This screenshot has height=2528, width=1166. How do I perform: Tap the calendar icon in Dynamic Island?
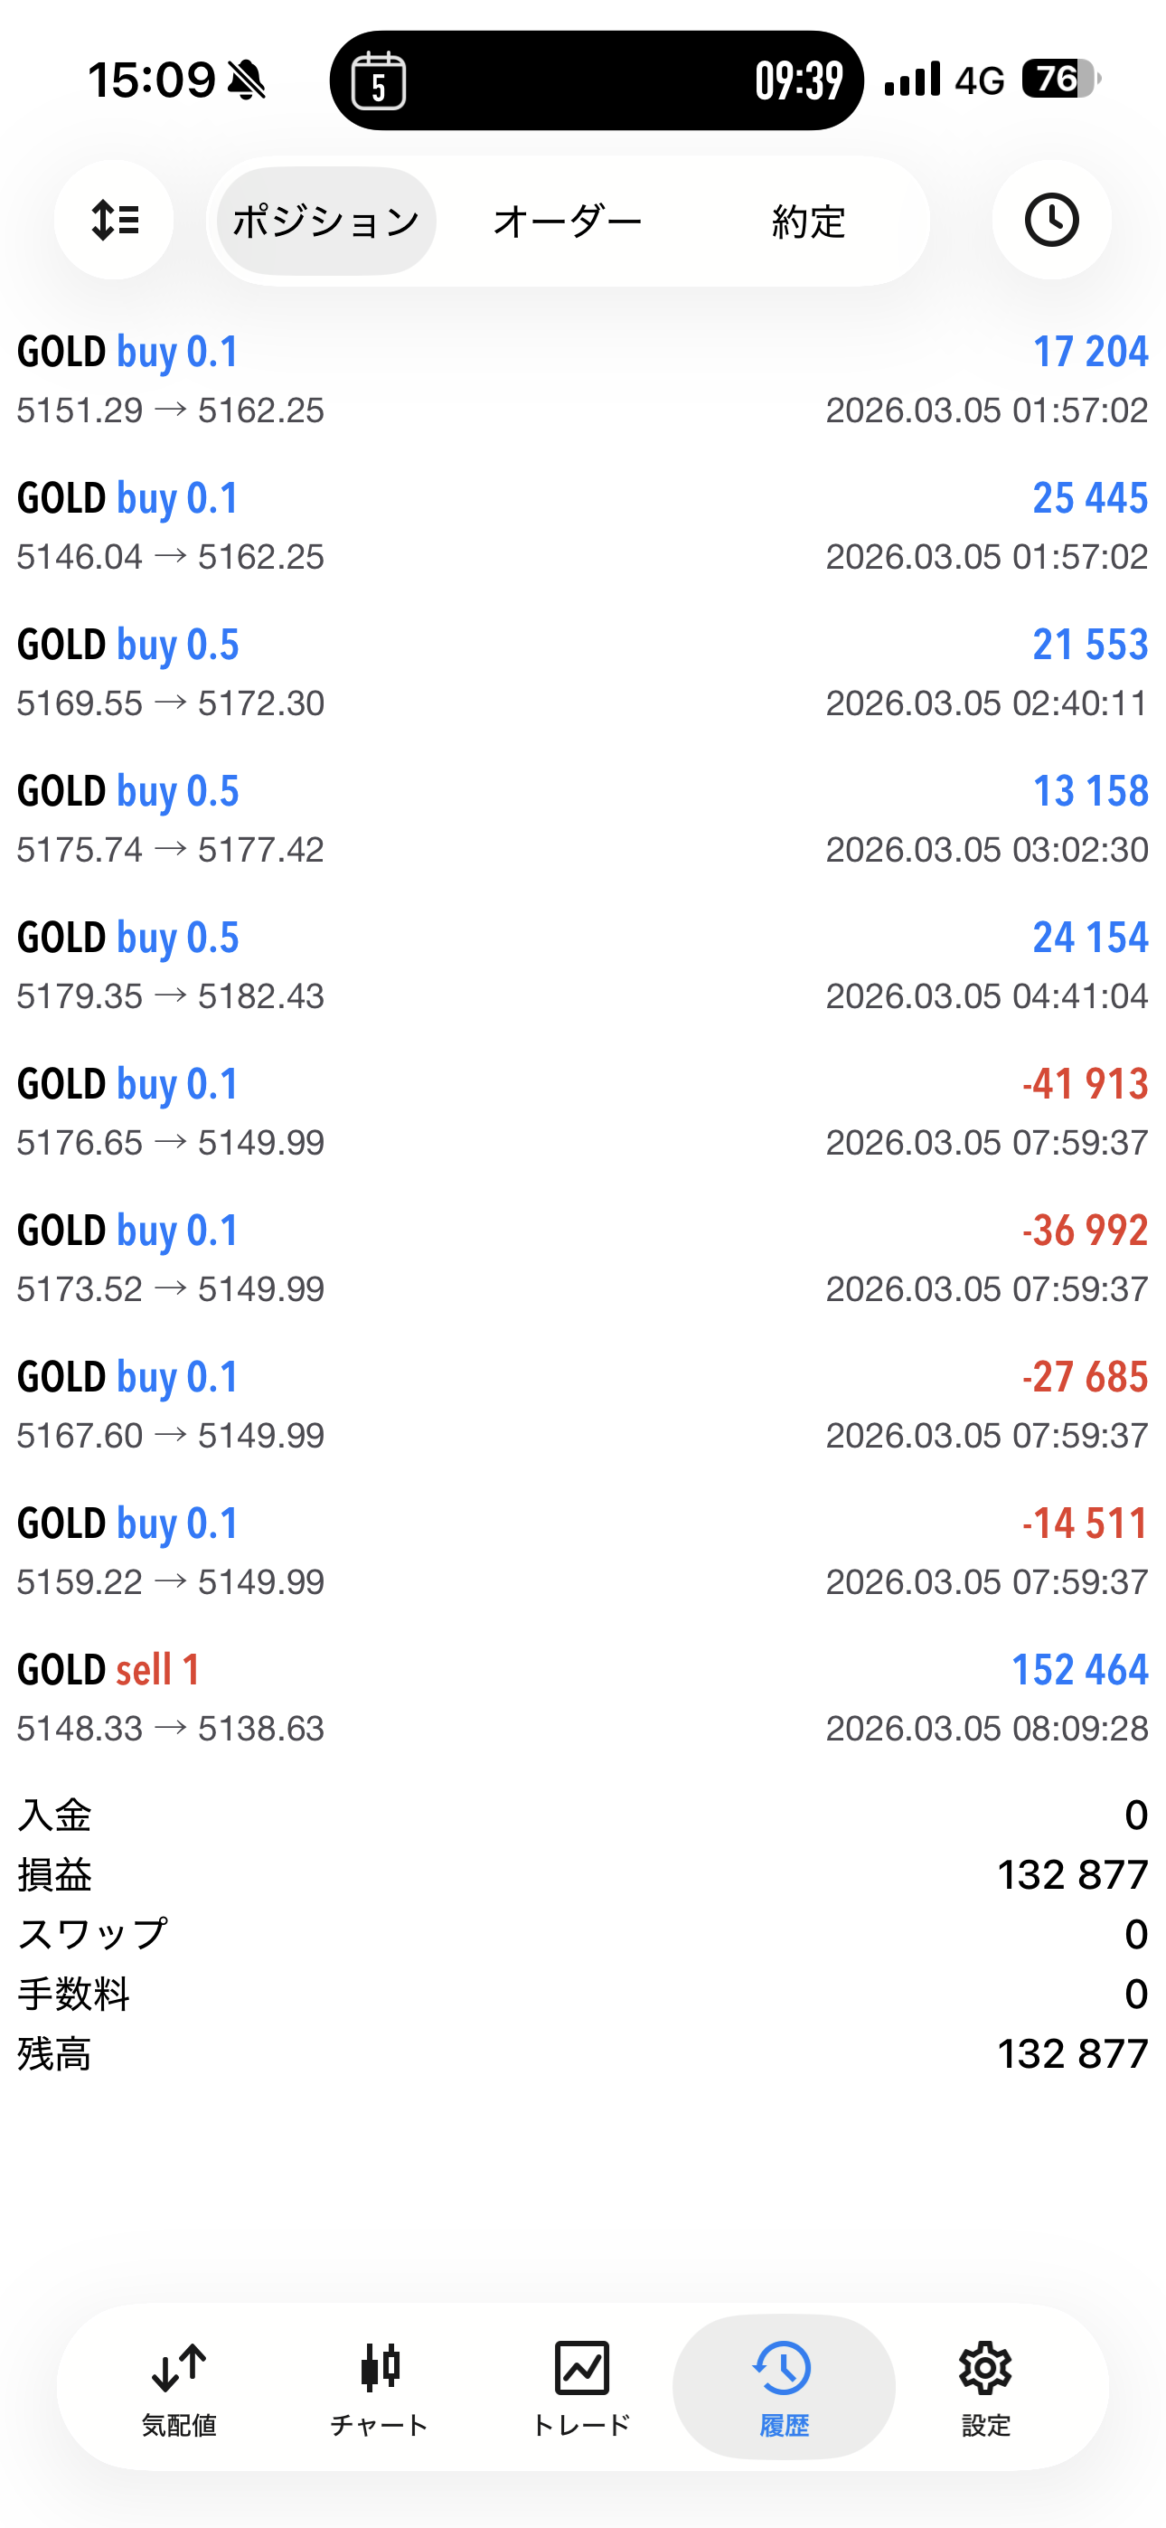tap(379, 80)
